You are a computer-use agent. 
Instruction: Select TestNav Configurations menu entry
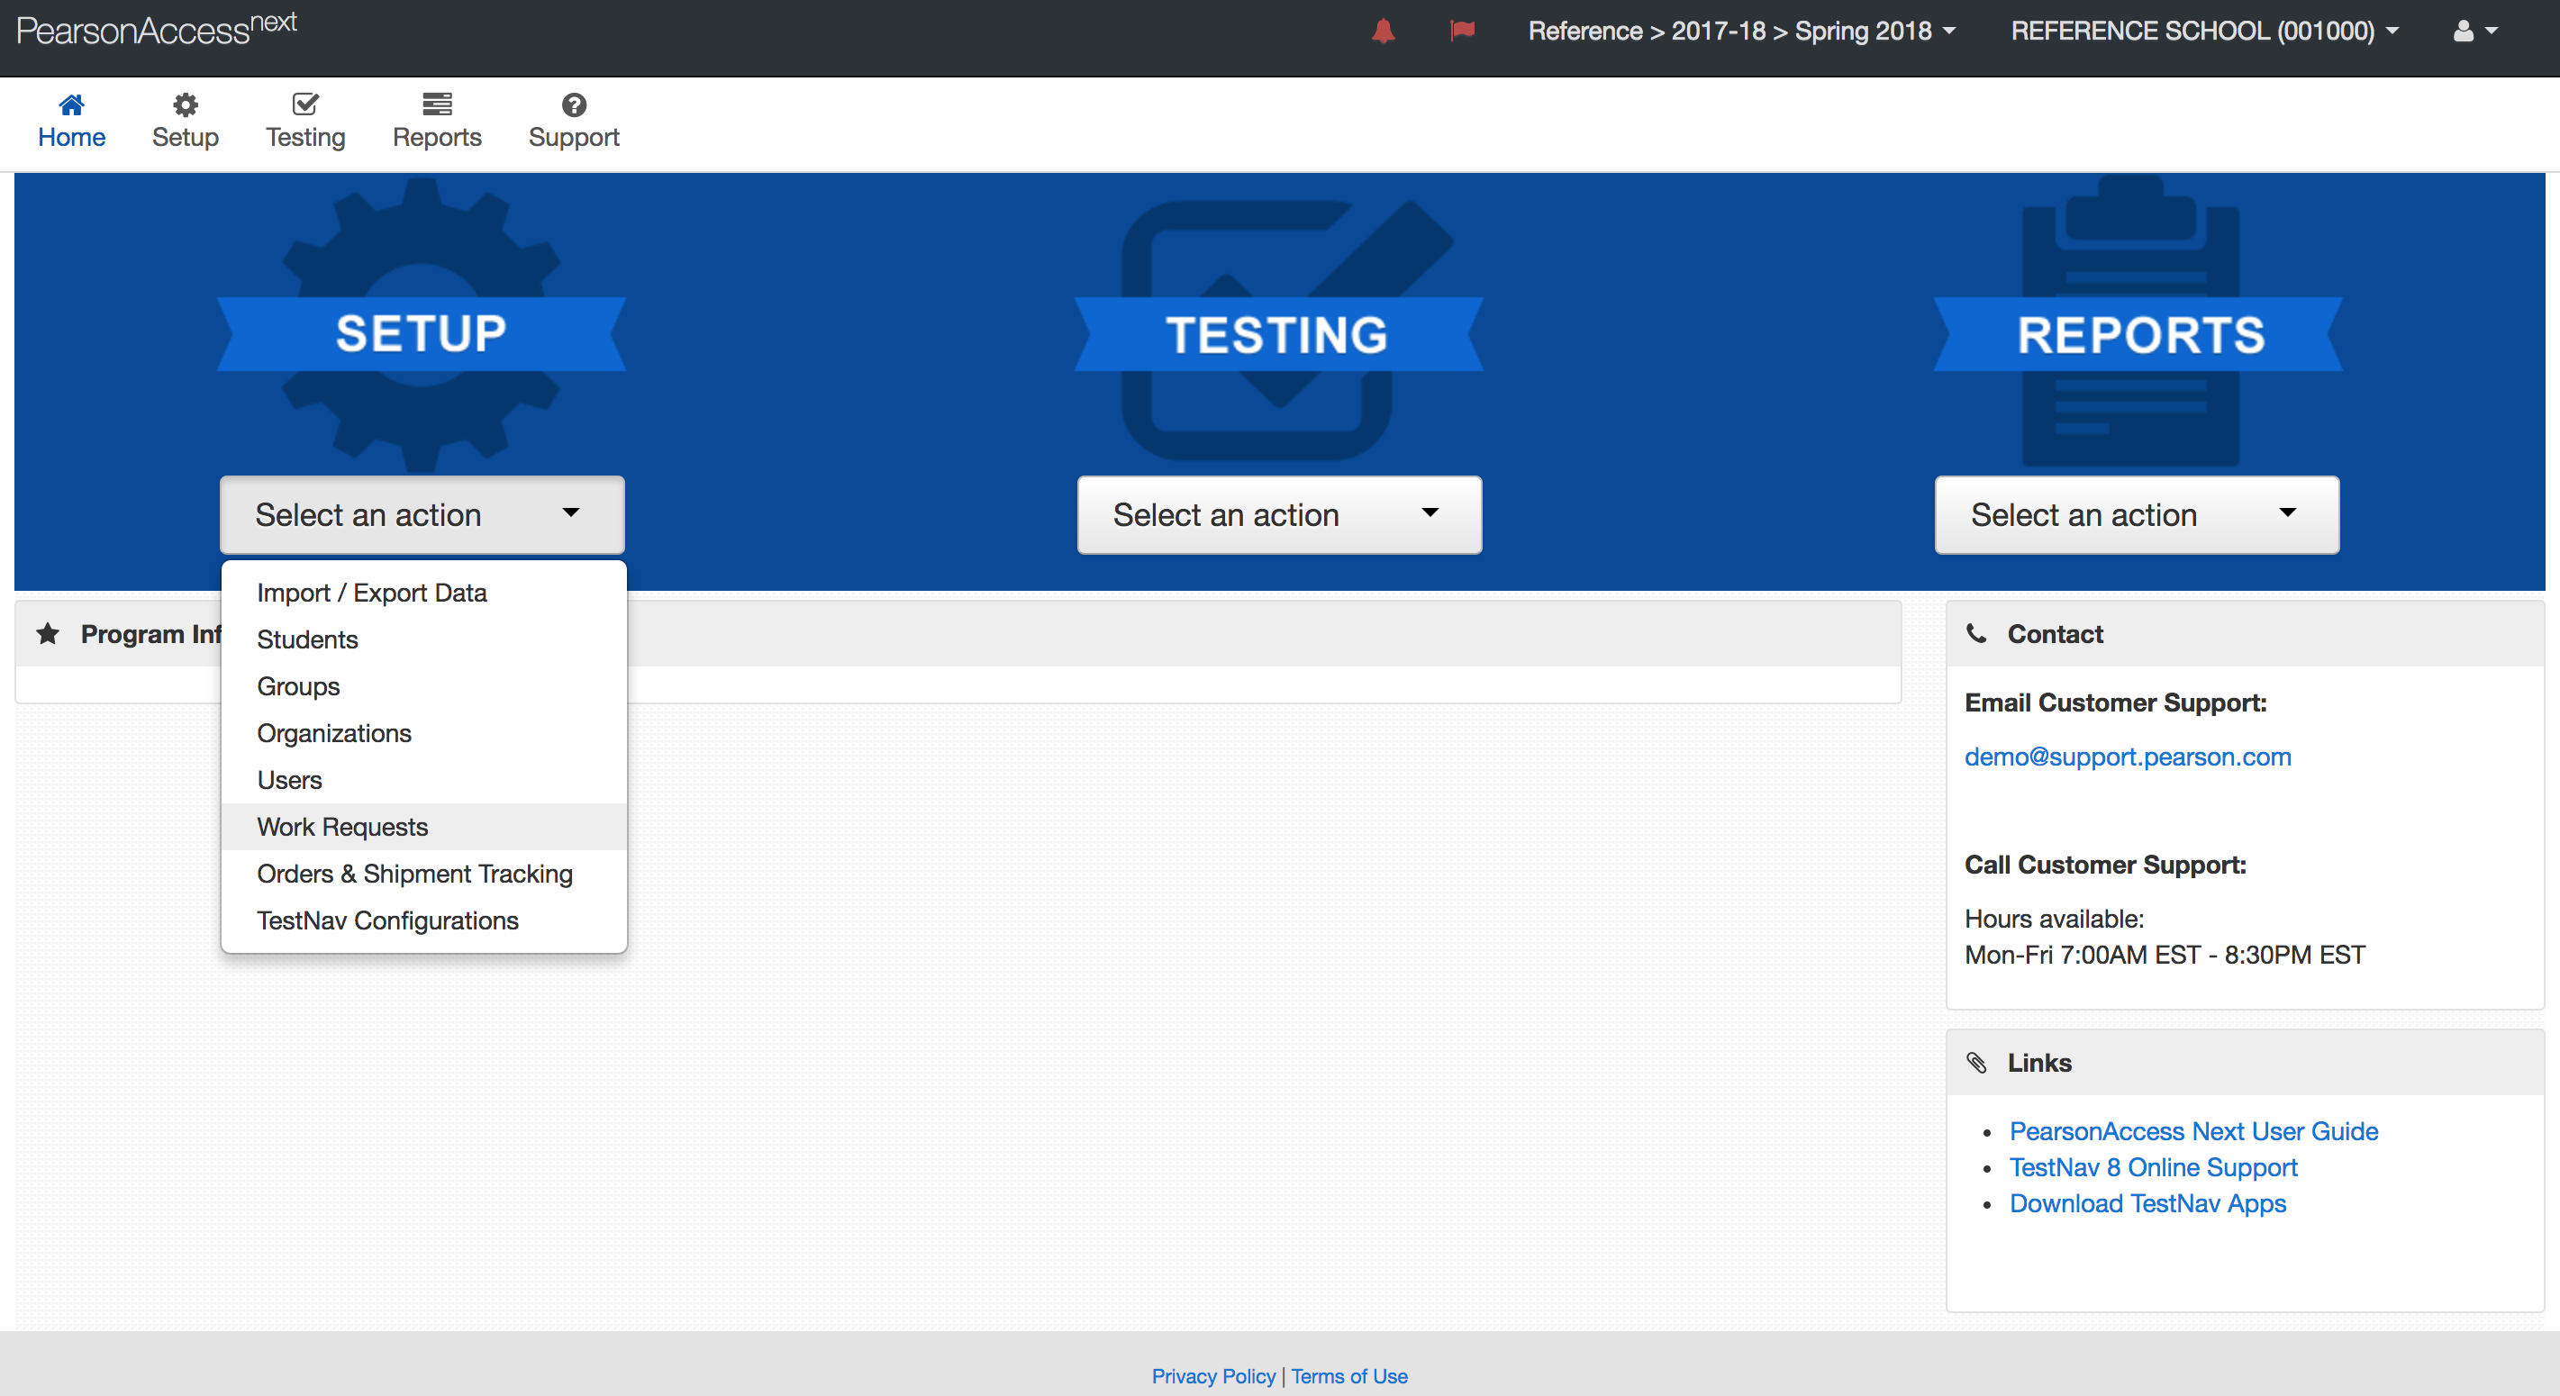point(387,921)
